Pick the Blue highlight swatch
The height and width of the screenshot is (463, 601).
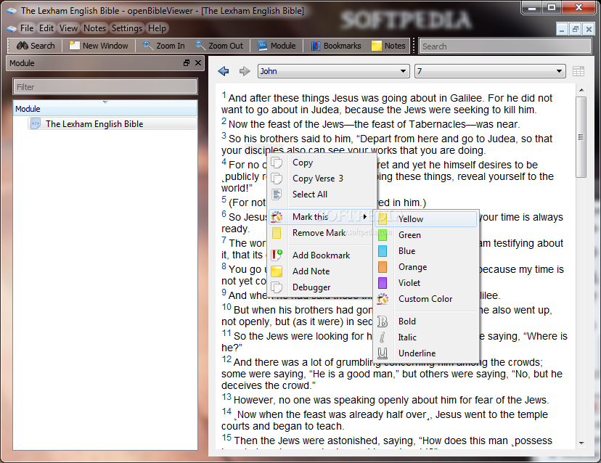[382, 251]
